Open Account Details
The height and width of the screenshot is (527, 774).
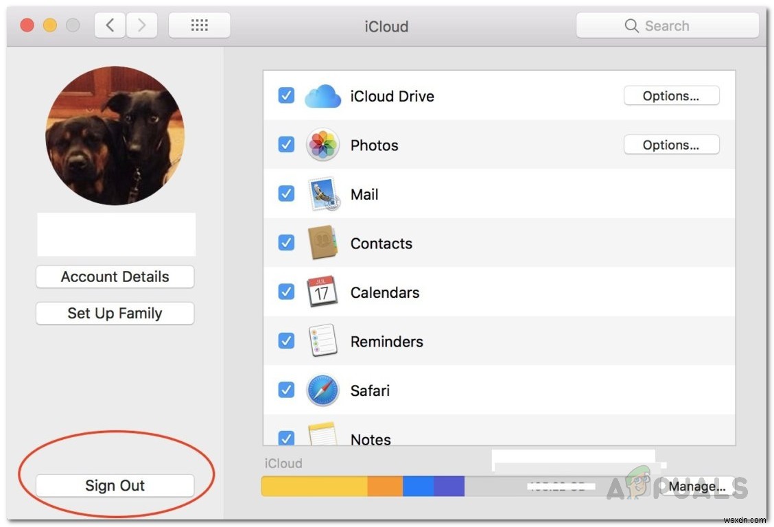[x=115, y=277]
